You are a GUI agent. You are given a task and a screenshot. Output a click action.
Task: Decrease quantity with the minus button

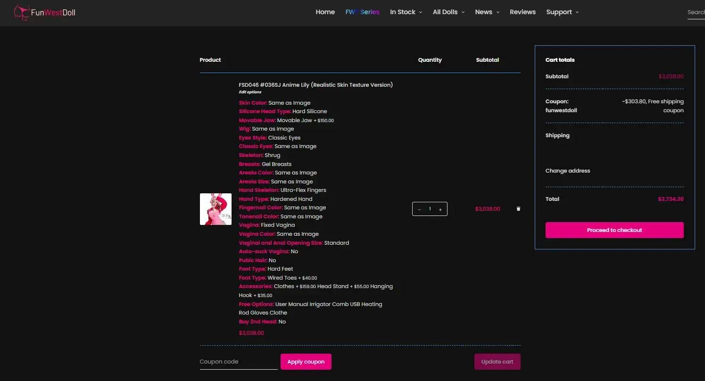[x=419, y=209]
